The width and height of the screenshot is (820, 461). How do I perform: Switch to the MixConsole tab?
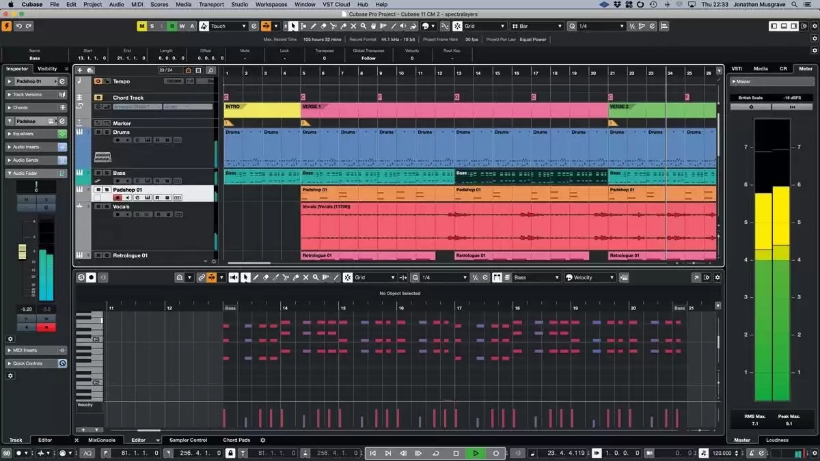click(101, 440)
